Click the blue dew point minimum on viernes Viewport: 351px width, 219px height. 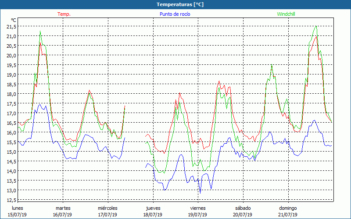point(200,193)
